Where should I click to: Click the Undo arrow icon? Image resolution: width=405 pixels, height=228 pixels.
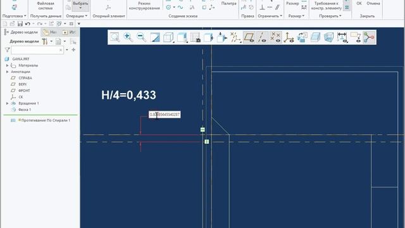coord(28,24)
